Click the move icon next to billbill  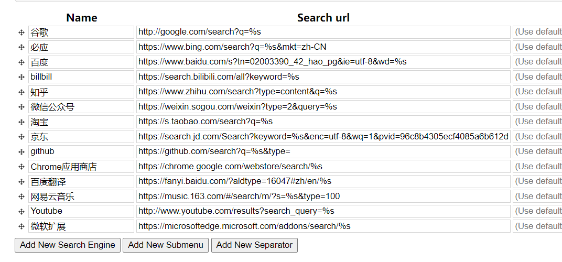[21, 77]
